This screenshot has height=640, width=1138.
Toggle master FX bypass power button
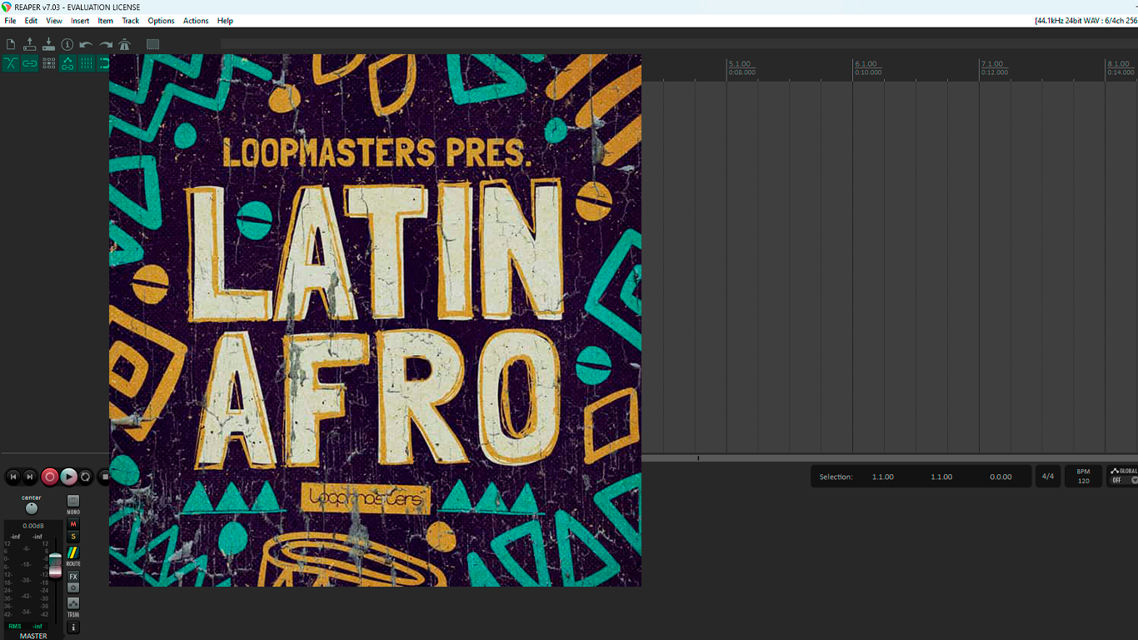click(73, 587)
